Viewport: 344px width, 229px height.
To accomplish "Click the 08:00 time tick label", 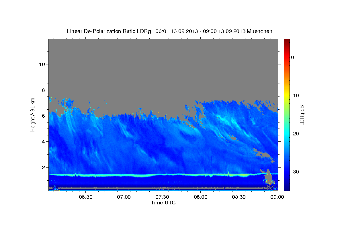I will (x=201, y=197).
